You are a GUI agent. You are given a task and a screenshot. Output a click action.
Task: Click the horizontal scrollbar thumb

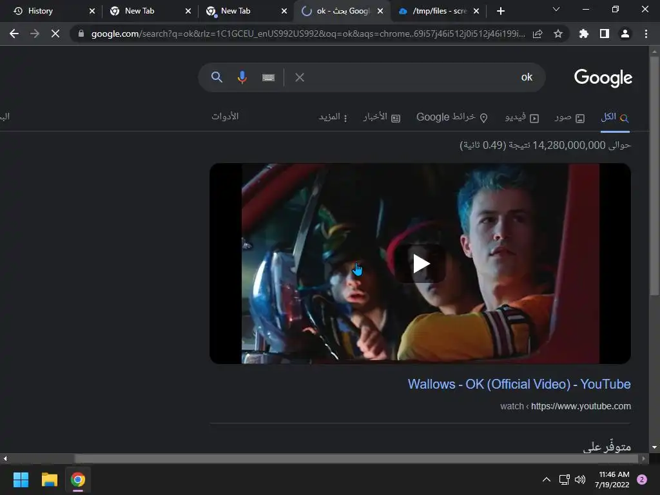(x=356, y=458)
